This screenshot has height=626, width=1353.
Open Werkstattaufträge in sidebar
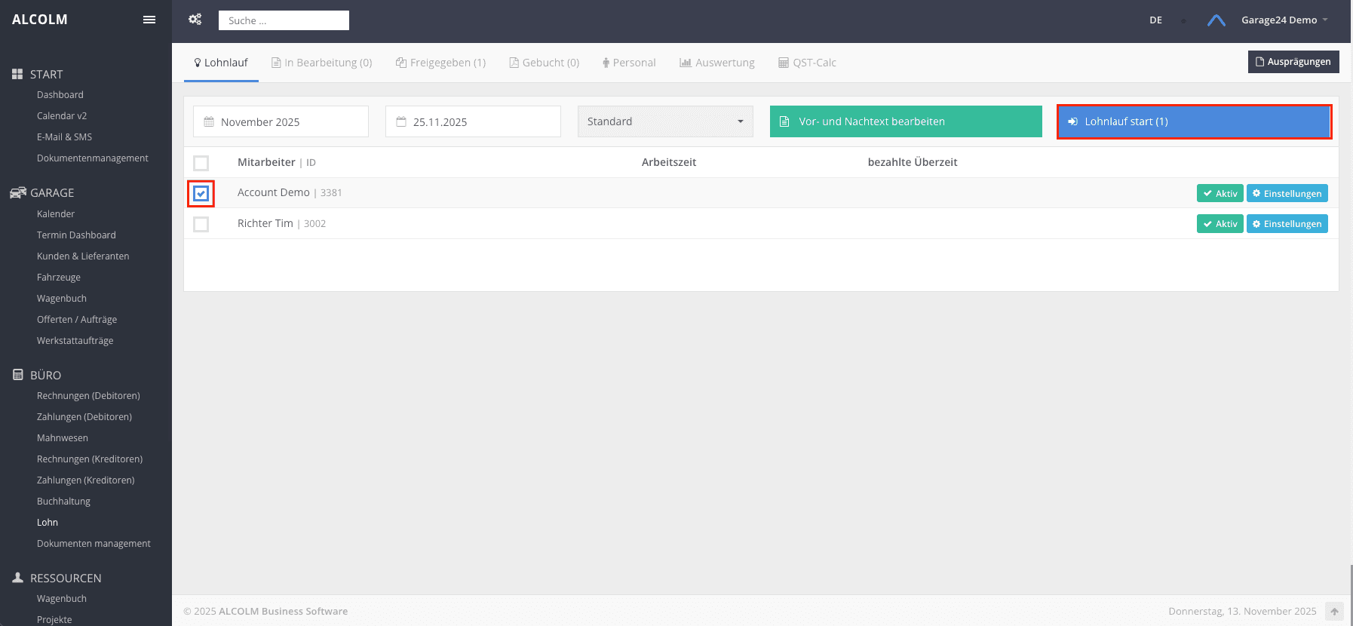pos(75,341)
